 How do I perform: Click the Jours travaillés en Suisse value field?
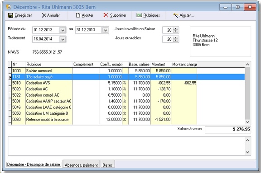[x=168, y=30]
